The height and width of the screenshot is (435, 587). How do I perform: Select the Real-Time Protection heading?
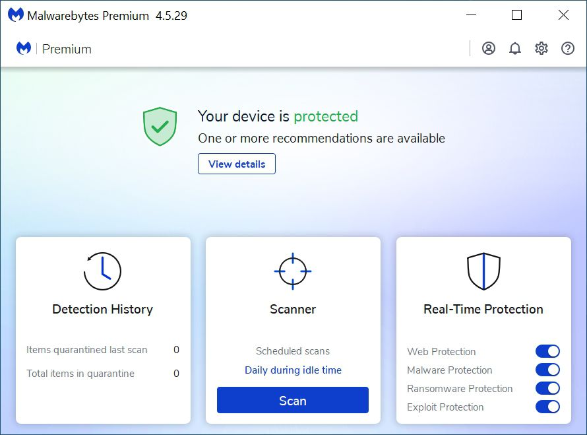pyautogui.click(x=483, y=309)
